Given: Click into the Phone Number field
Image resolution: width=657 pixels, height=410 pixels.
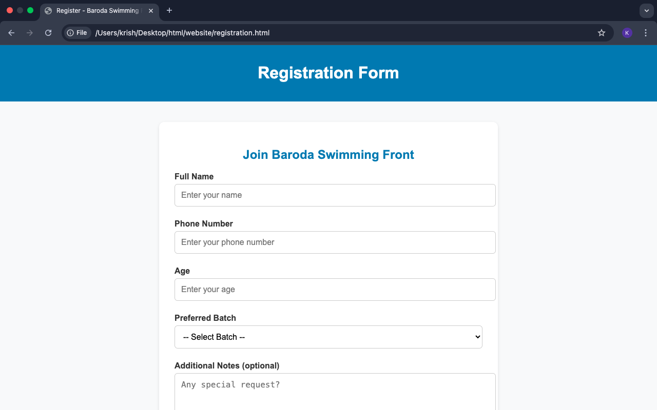Looking at the screenshot, I should [335, 242].
